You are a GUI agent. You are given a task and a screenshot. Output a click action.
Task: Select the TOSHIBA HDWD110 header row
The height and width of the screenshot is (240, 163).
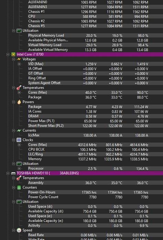click(89, 173)
